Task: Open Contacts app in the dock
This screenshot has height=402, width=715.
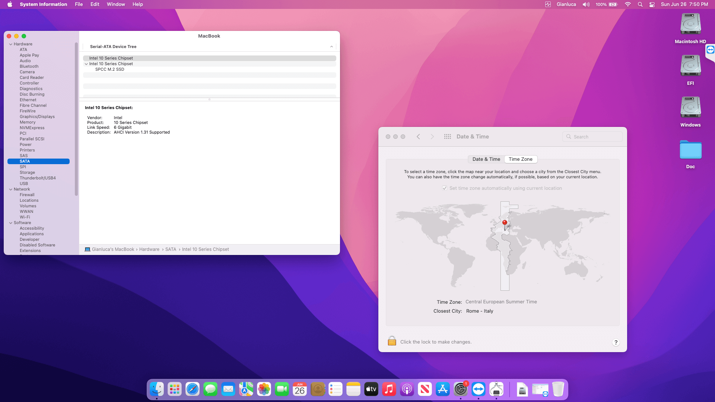Action: coord(318,389)
